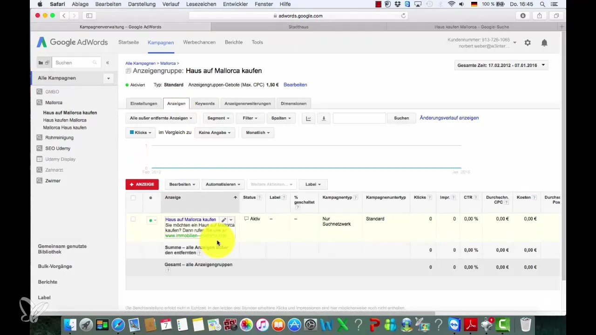Open the Automatisieren dropdown
This screenshot has width=596, height=335.
click(x=223, y=184)
